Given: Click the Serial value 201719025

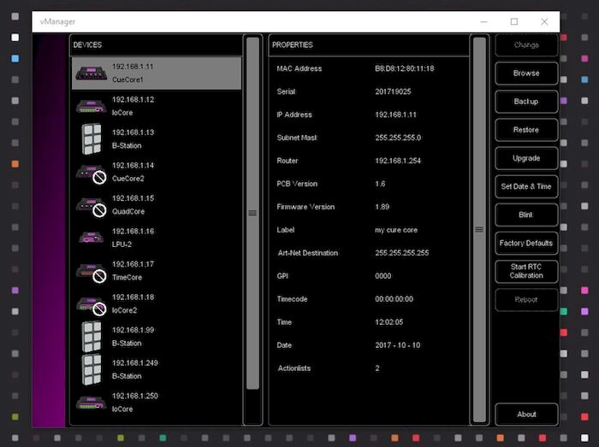Looking at the screenshot, I should tap(393, 91).
